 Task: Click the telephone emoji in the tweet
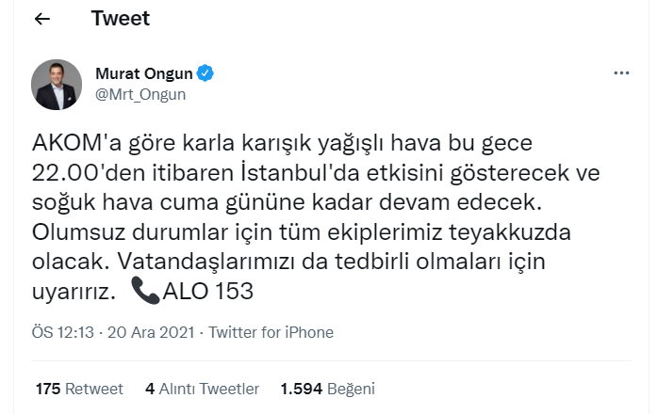[x=145, y=292]
